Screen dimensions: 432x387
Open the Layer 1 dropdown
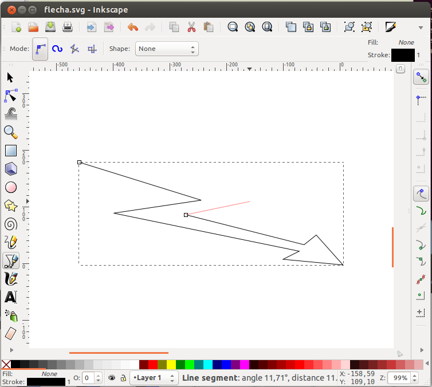point(154,378)
